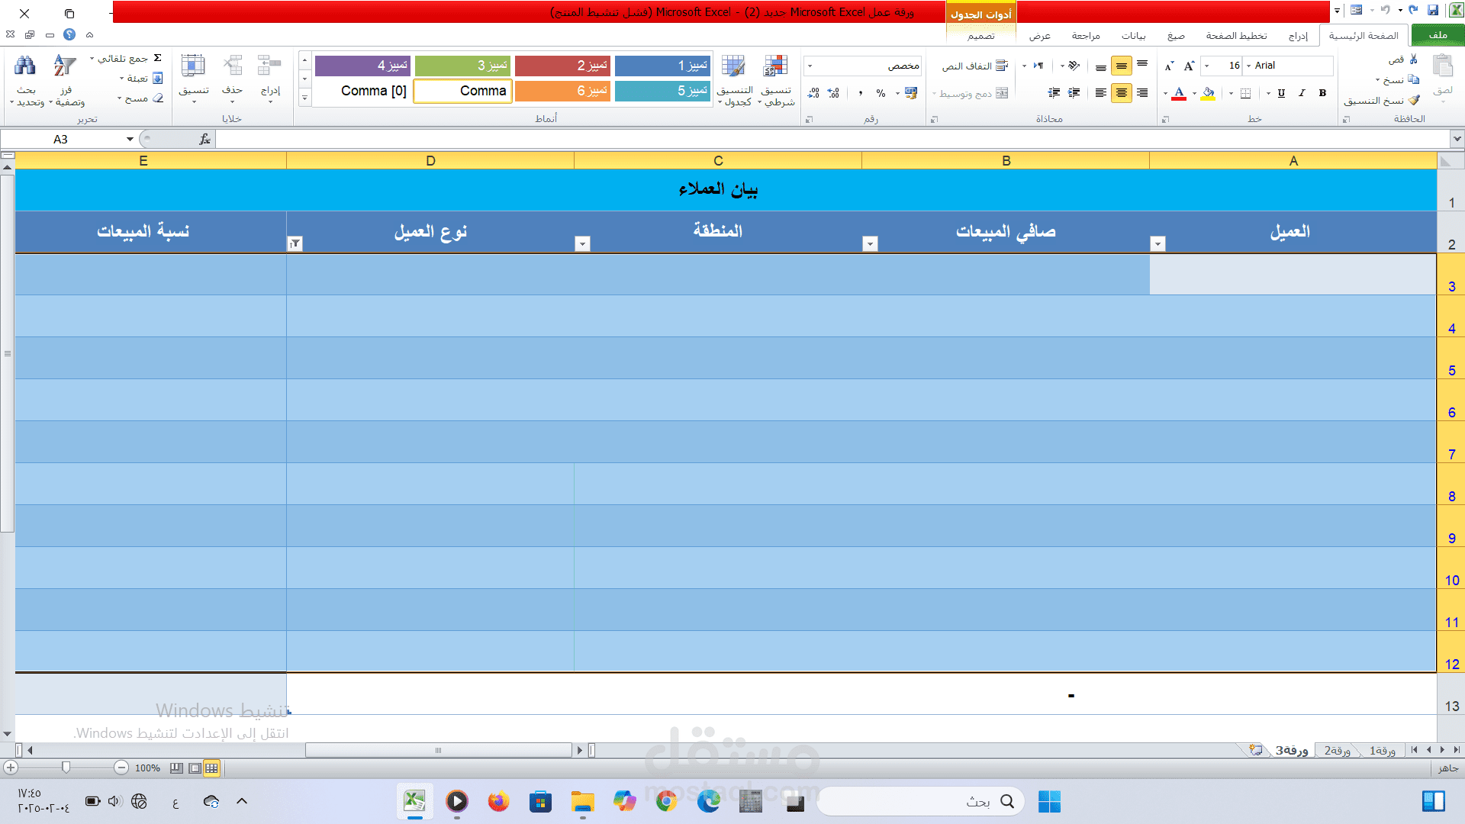Toggle bold formatting
The width and height of the screenshot is (1465, 824).
point(1322,93)
